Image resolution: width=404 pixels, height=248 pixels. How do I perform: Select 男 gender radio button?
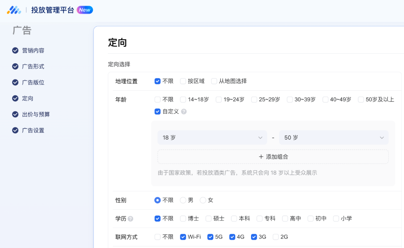pyautogui.click(x=183, y=200)
